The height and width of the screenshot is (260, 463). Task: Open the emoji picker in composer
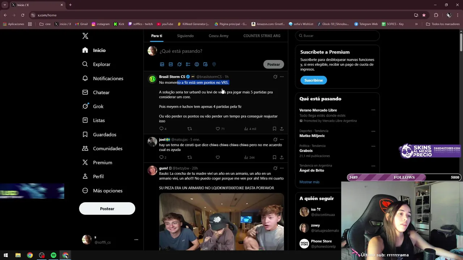pos(197,64)
